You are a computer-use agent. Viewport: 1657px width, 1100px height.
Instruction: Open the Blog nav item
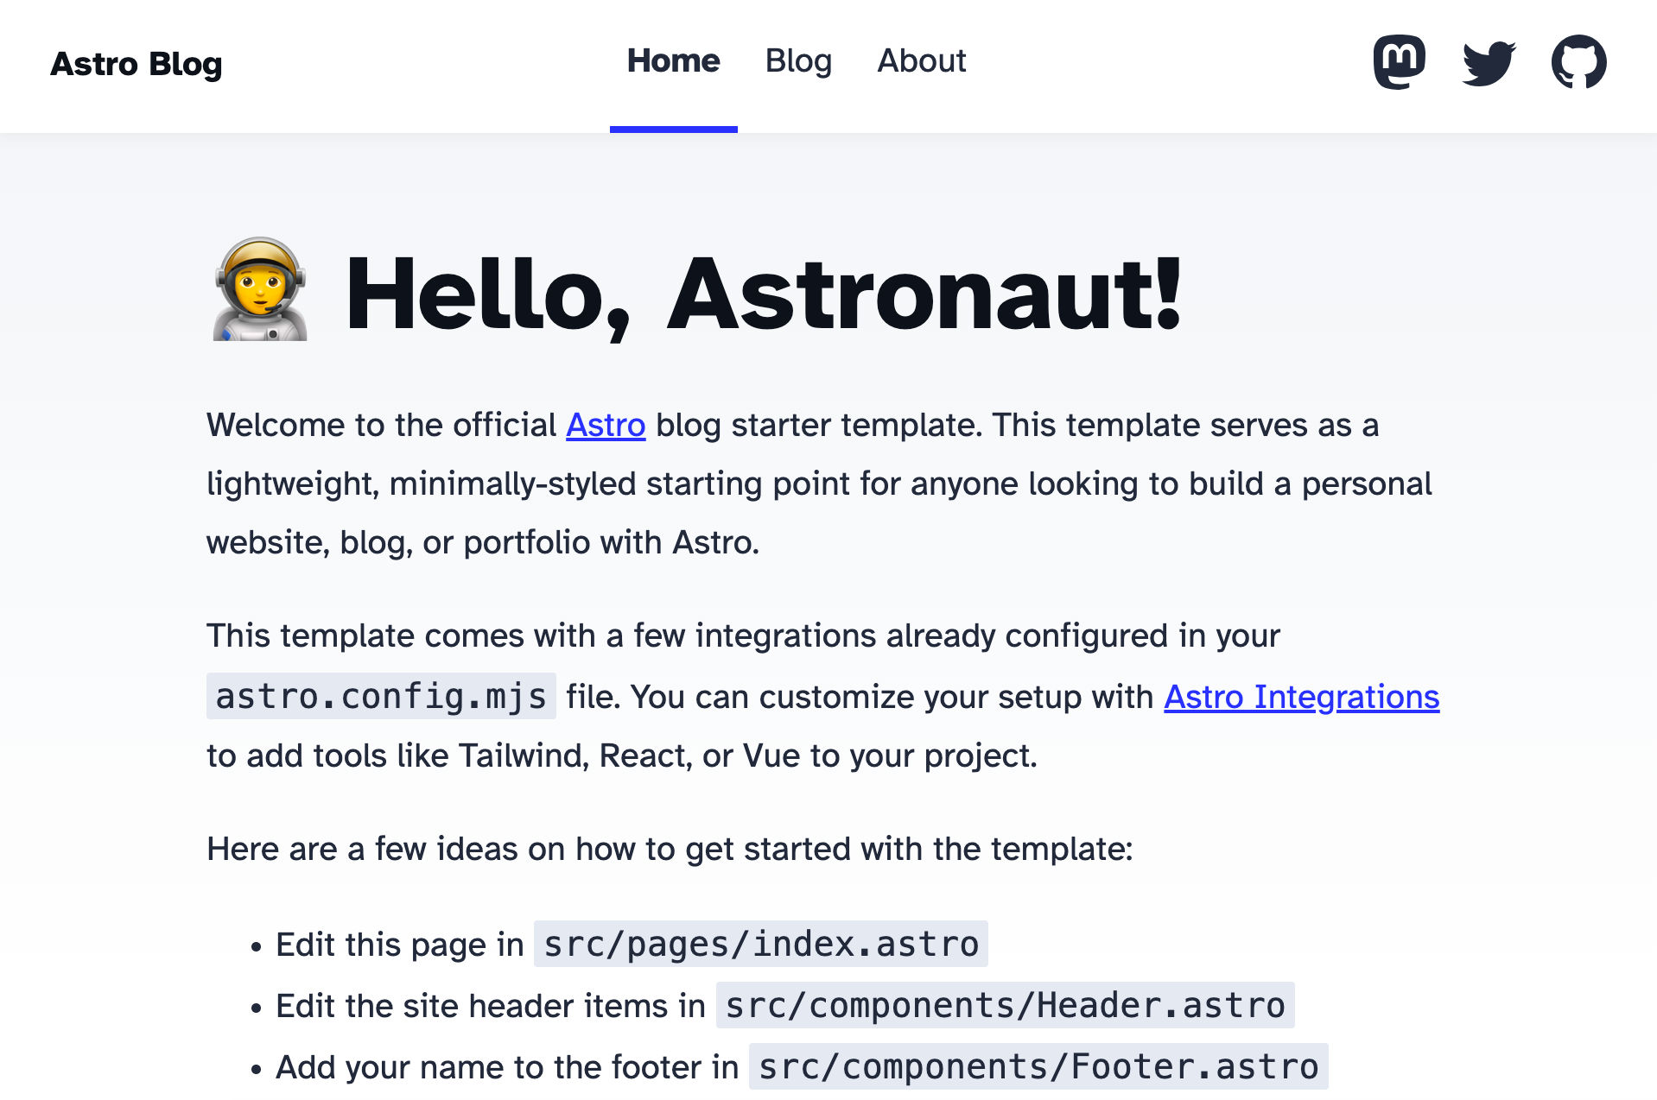tap(798, 61)
